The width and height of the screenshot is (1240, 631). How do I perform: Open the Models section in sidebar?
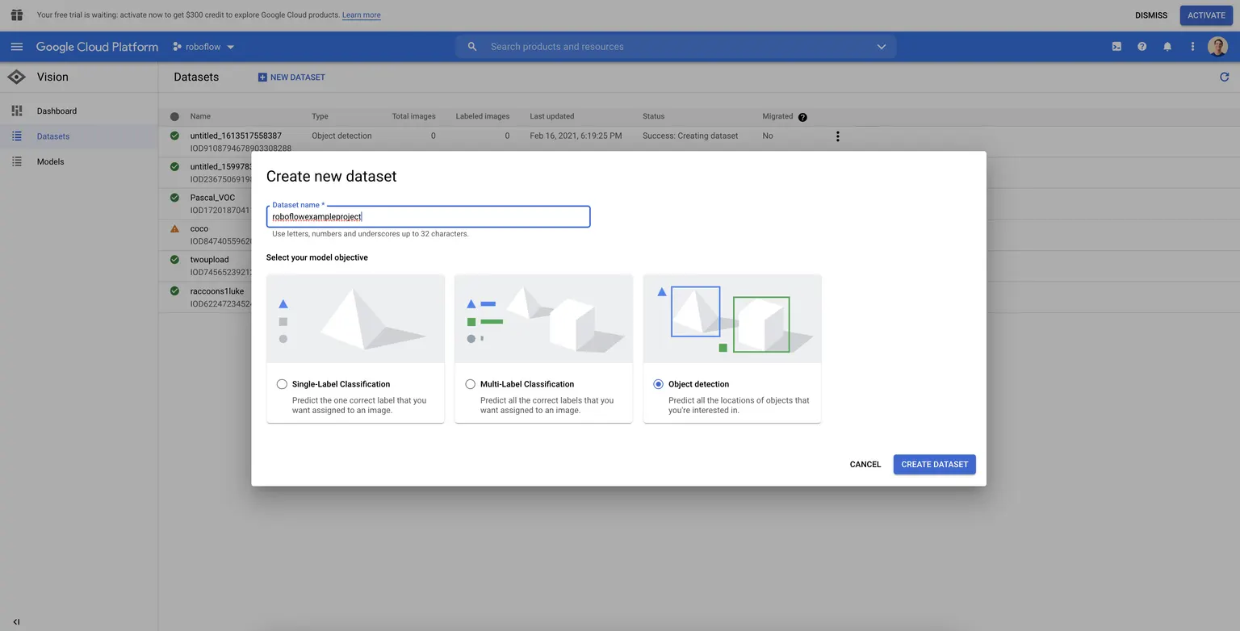click(50, 161)
